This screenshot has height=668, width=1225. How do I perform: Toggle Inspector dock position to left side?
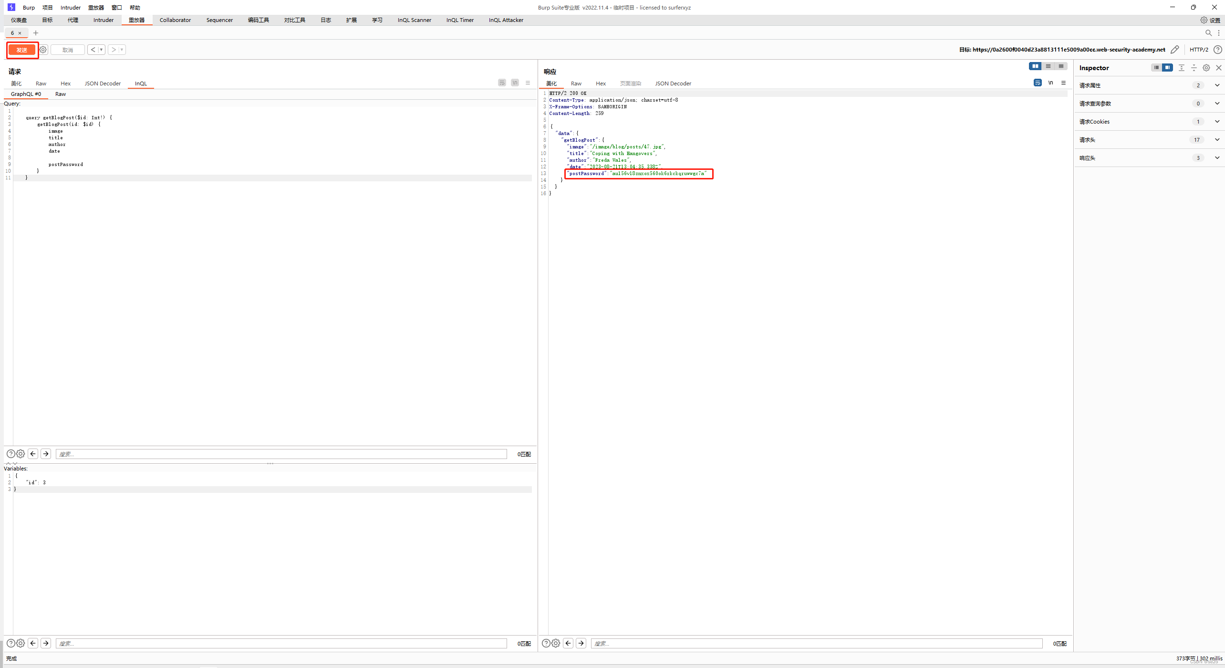coord(1156,67)
